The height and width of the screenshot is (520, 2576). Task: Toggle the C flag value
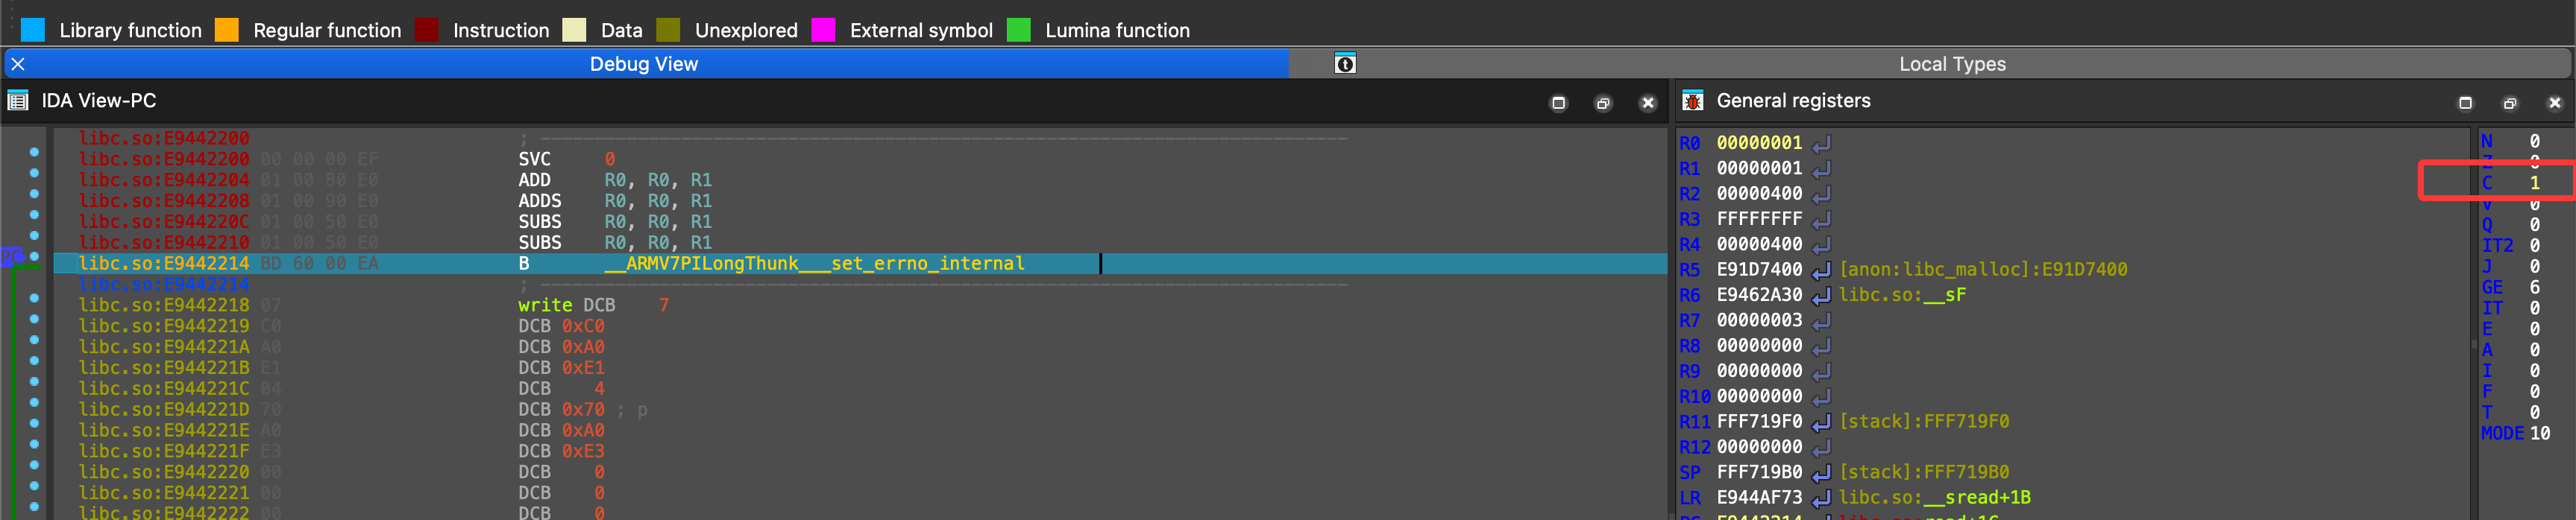pos(2534,183)
